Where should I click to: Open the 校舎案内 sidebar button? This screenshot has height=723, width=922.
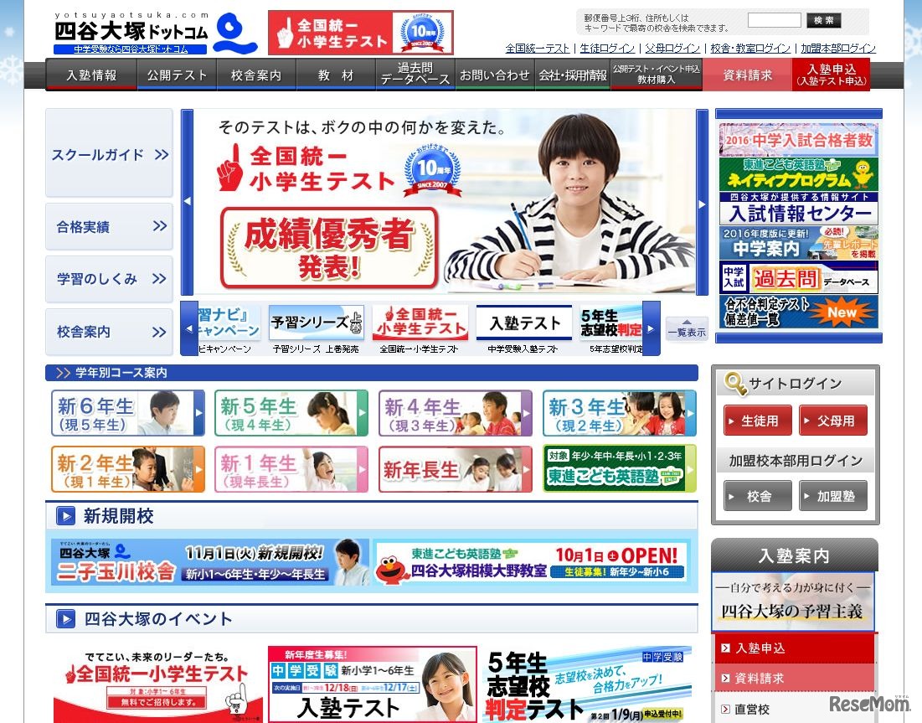point(110,332)
